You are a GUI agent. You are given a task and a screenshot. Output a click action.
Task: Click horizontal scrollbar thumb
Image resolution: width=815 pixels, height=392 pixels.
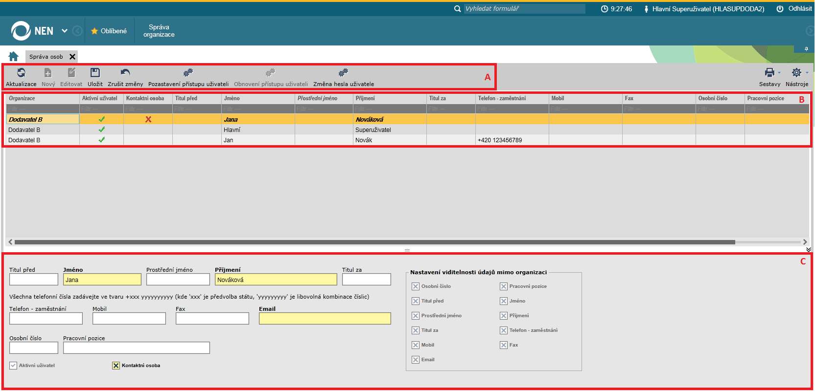click(x=374, y=242)
